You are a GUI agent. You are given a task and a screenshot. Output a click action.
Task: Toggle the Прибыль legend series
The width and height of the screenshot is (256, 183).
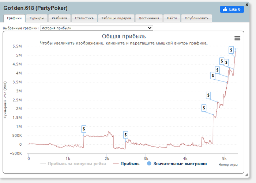[127, 164]
